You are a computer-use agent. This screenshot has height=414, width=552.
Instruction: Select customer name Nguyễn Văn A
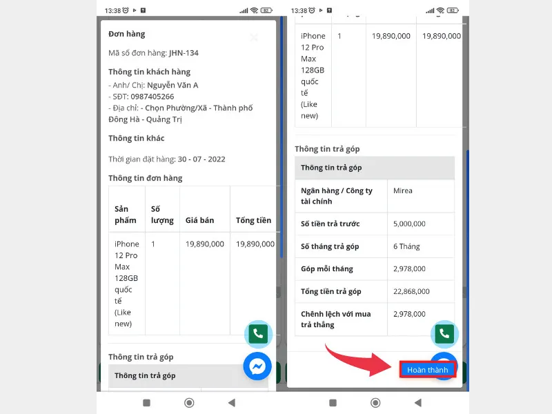tap(172, 85)
